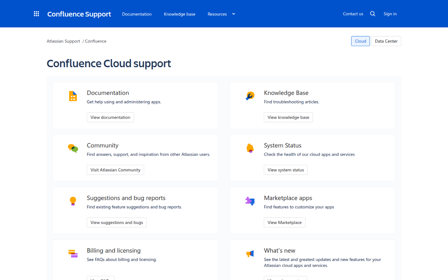
Task: Click View suggestions and bugs button
Action: tap(117, 223)
